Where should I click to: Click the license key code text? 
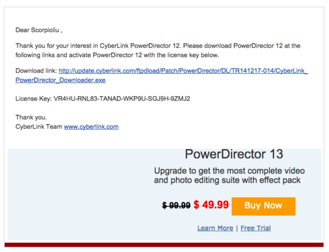point(122,99)
